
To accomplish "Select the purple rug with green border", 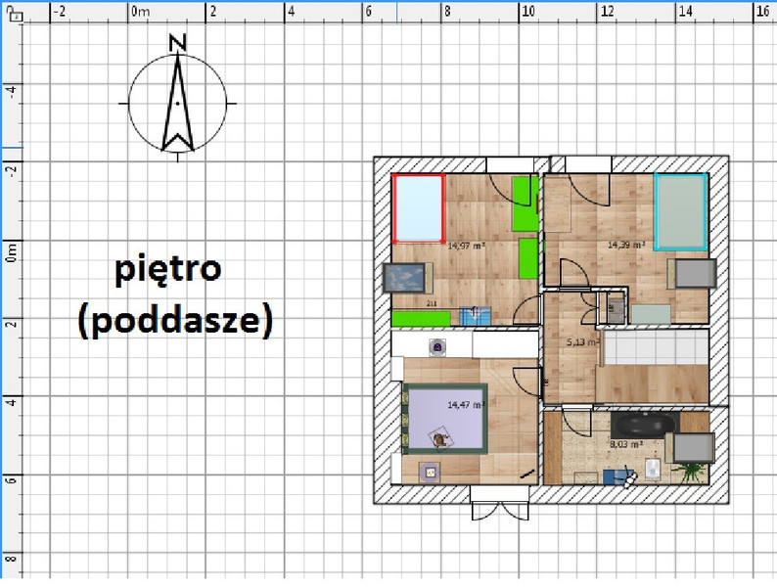I will tap(446, 418).
